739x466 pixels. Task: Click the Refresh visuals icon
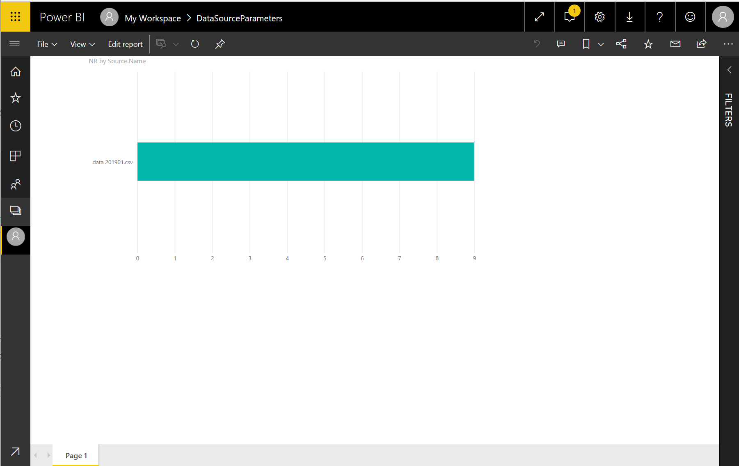195,44
